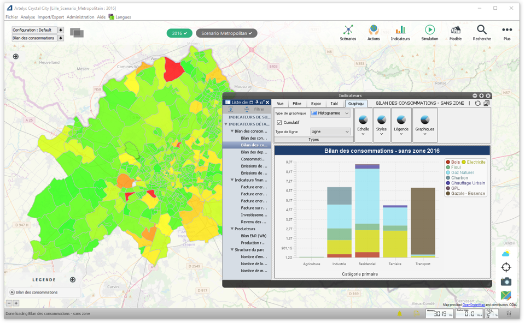Switch to the Graphiqu tab

(355, 104)
